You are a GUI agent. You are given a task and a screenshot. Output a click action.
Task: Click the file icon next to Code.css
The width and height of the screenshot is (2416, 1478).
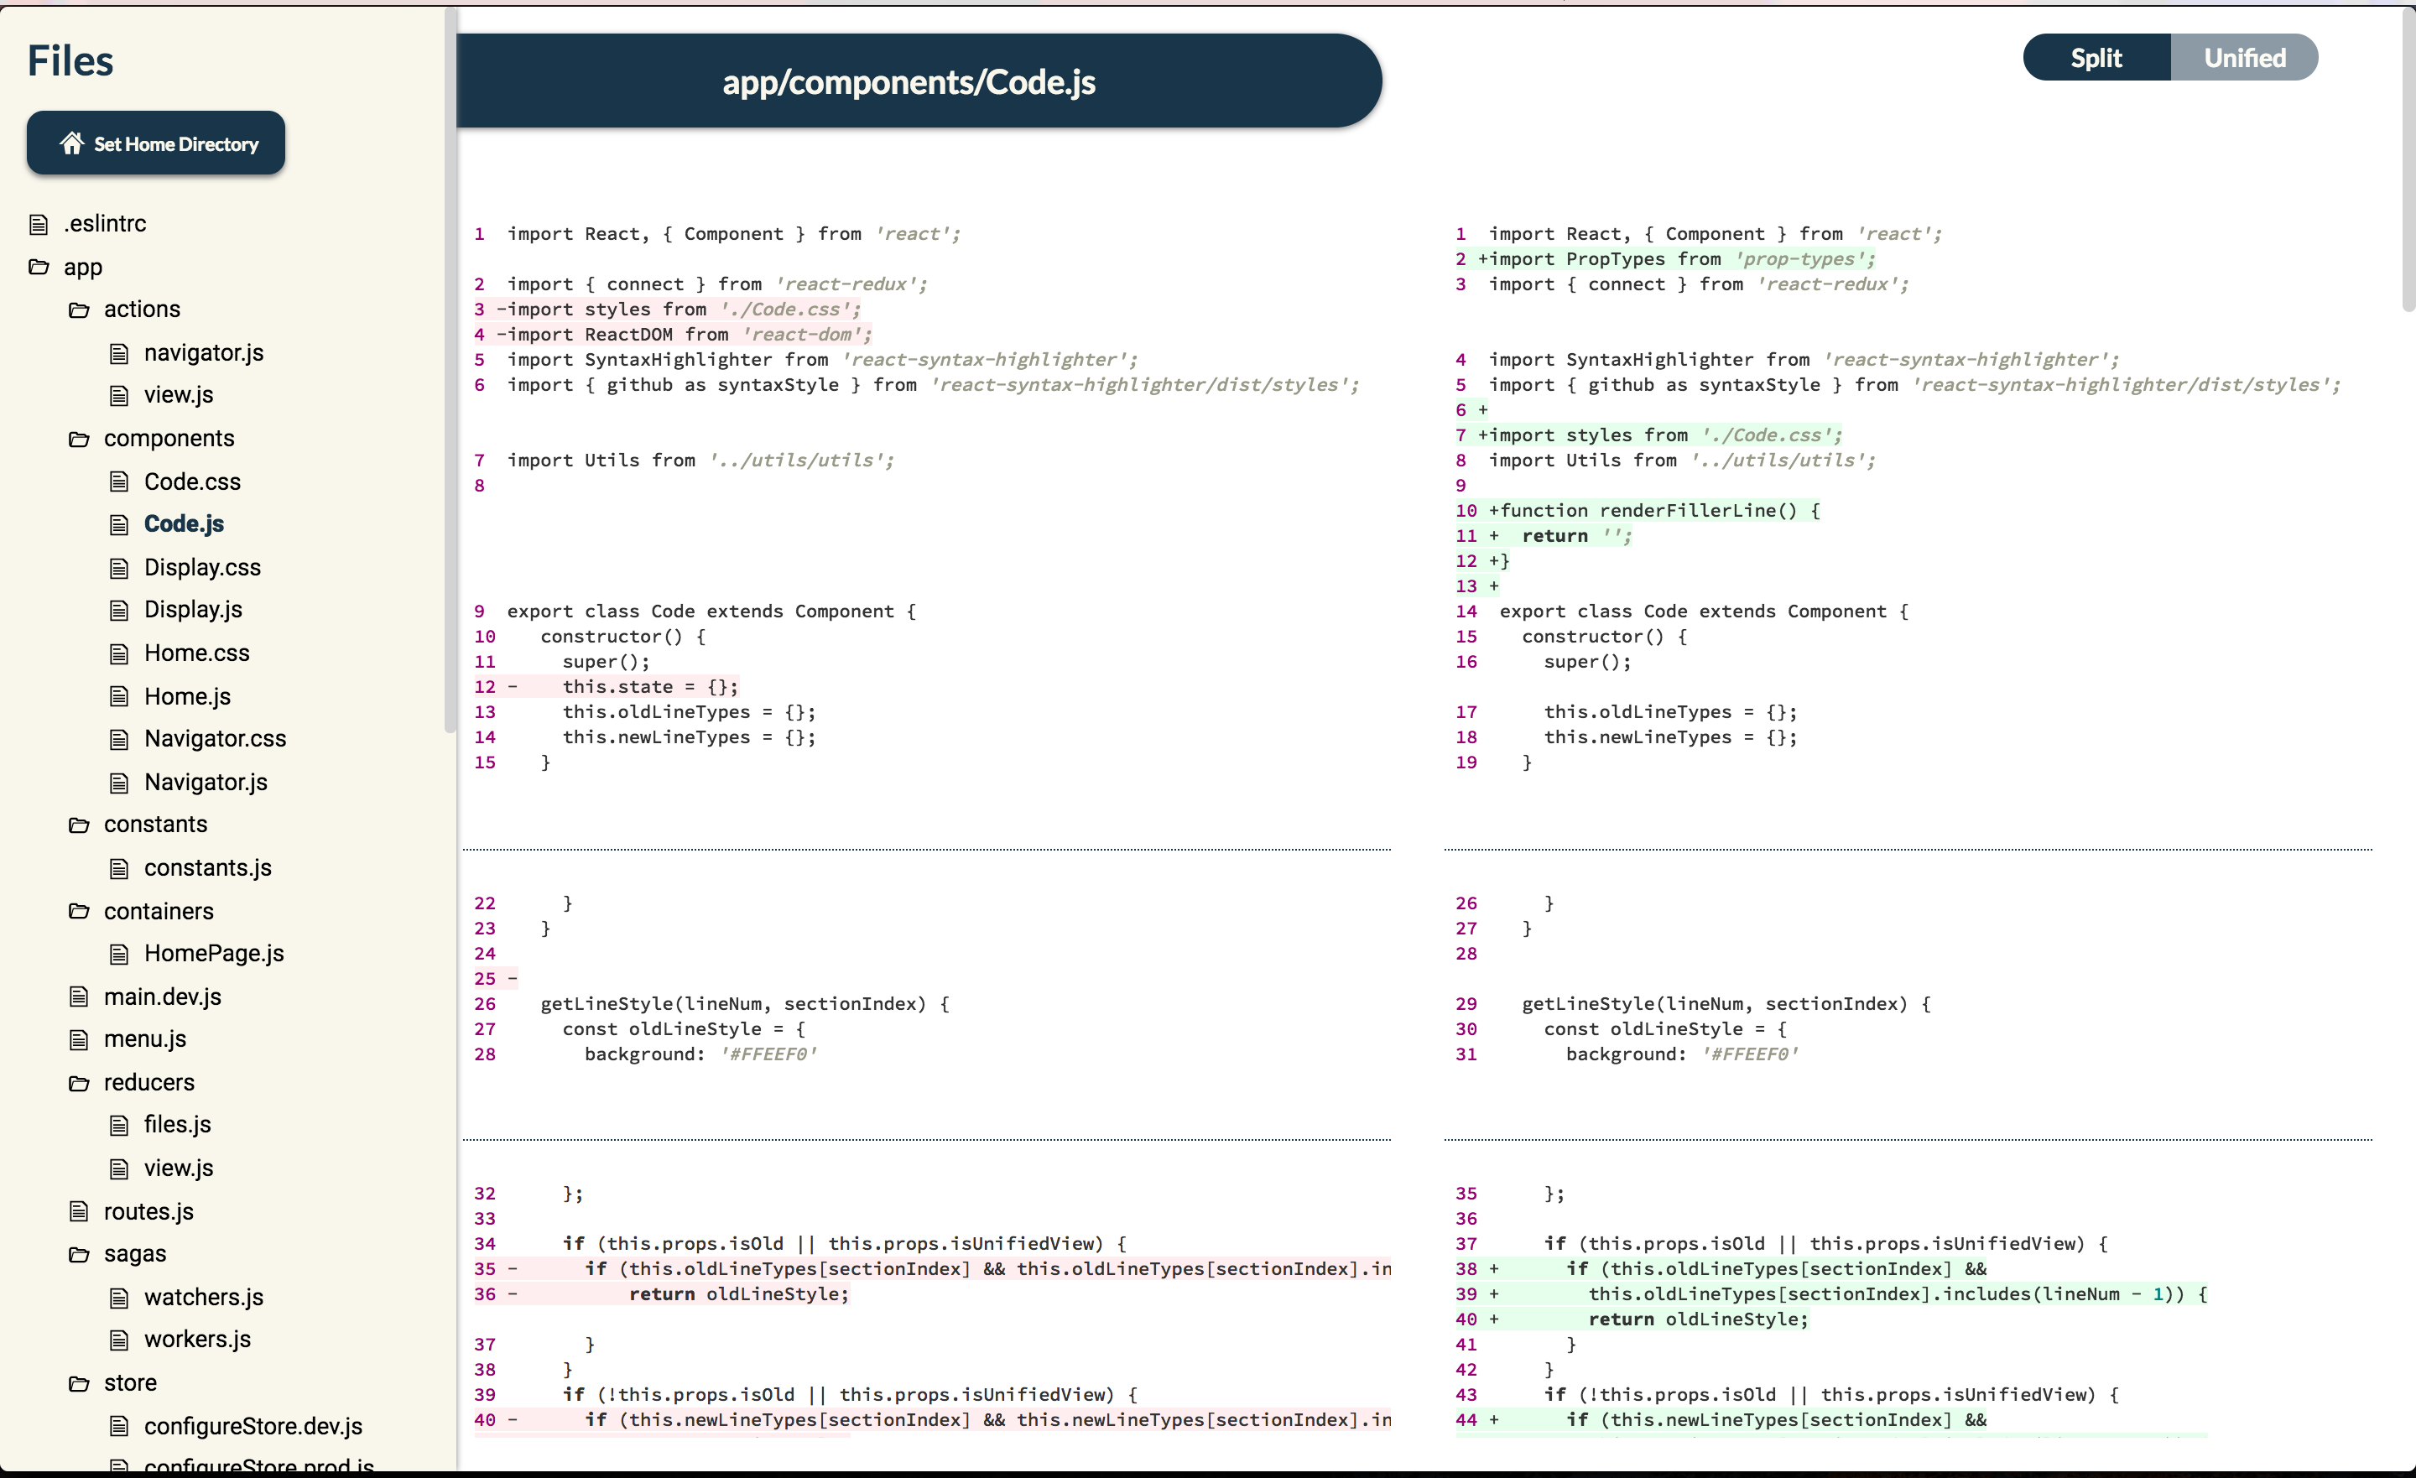[x=118, y=481]
